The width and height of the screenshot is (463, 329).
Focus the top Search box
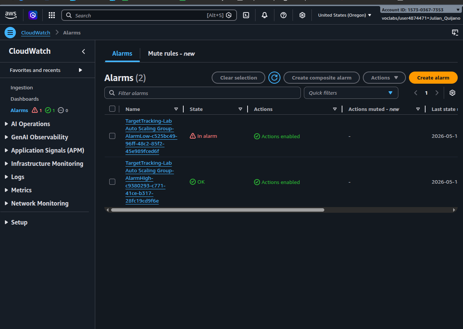pyautogui.click(x=149, y=15)
